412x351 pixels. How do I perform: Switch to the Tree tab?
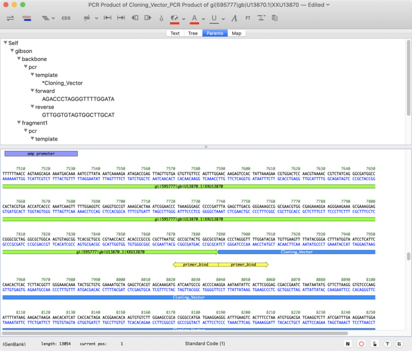point(193,33)
